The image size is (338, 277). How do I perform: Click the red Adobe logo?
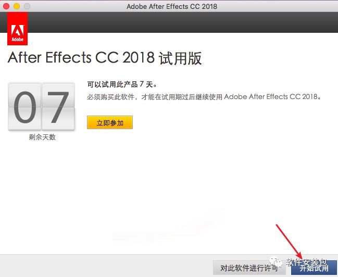point(18,29)
